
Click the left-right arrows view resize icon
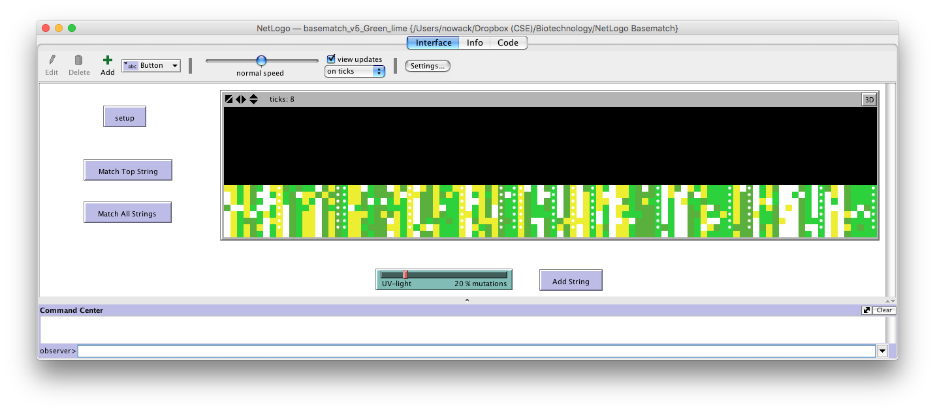[241, 99]
